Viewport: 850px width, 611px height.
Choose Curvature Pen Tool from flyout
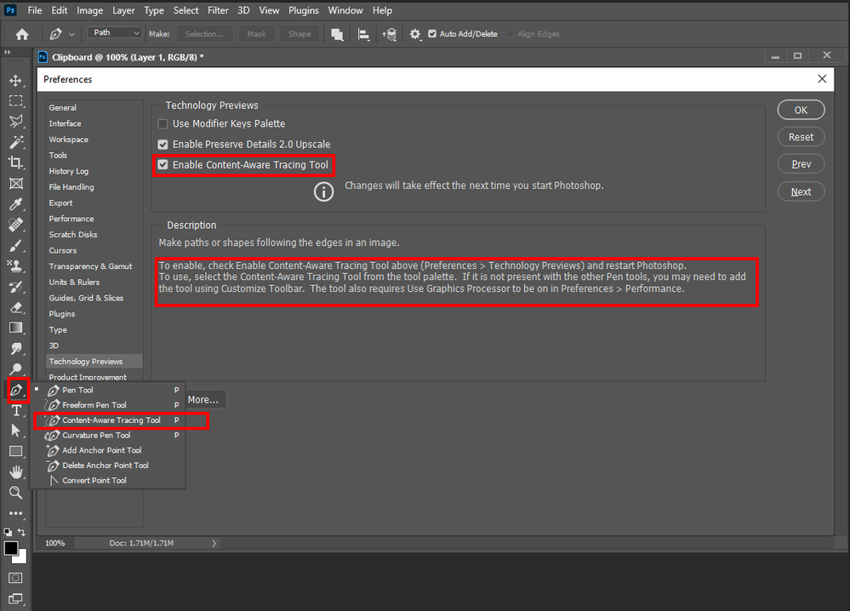click(x=110, y=436)
